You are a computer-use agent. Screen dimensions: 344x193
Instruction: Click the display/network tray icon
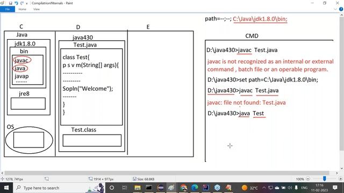point(270,188)
